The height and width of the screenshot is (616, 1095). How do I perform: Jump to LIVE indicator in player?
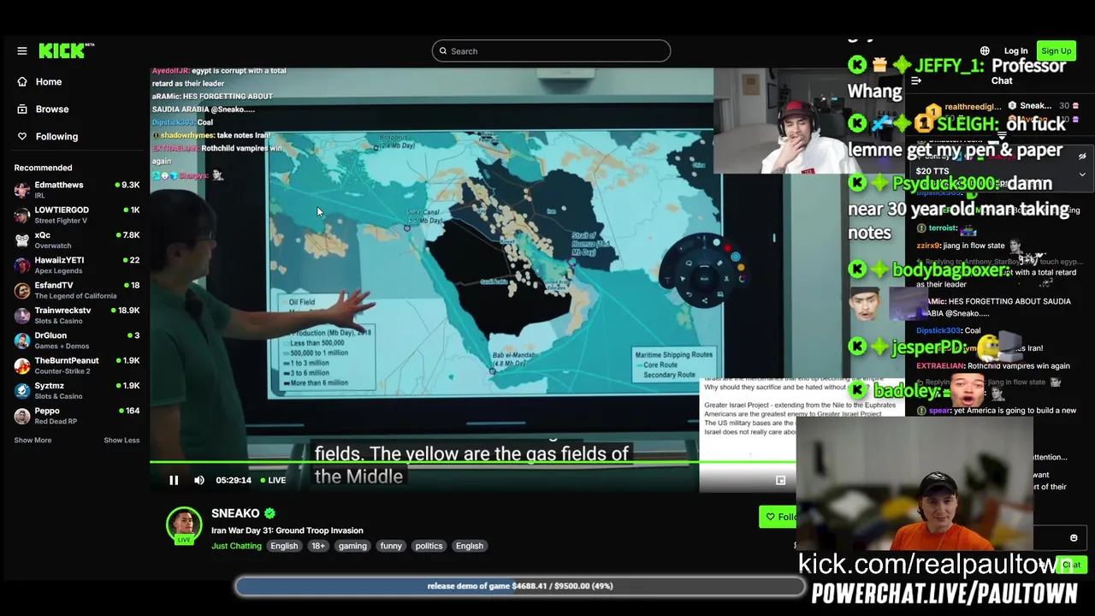(274, 480)
